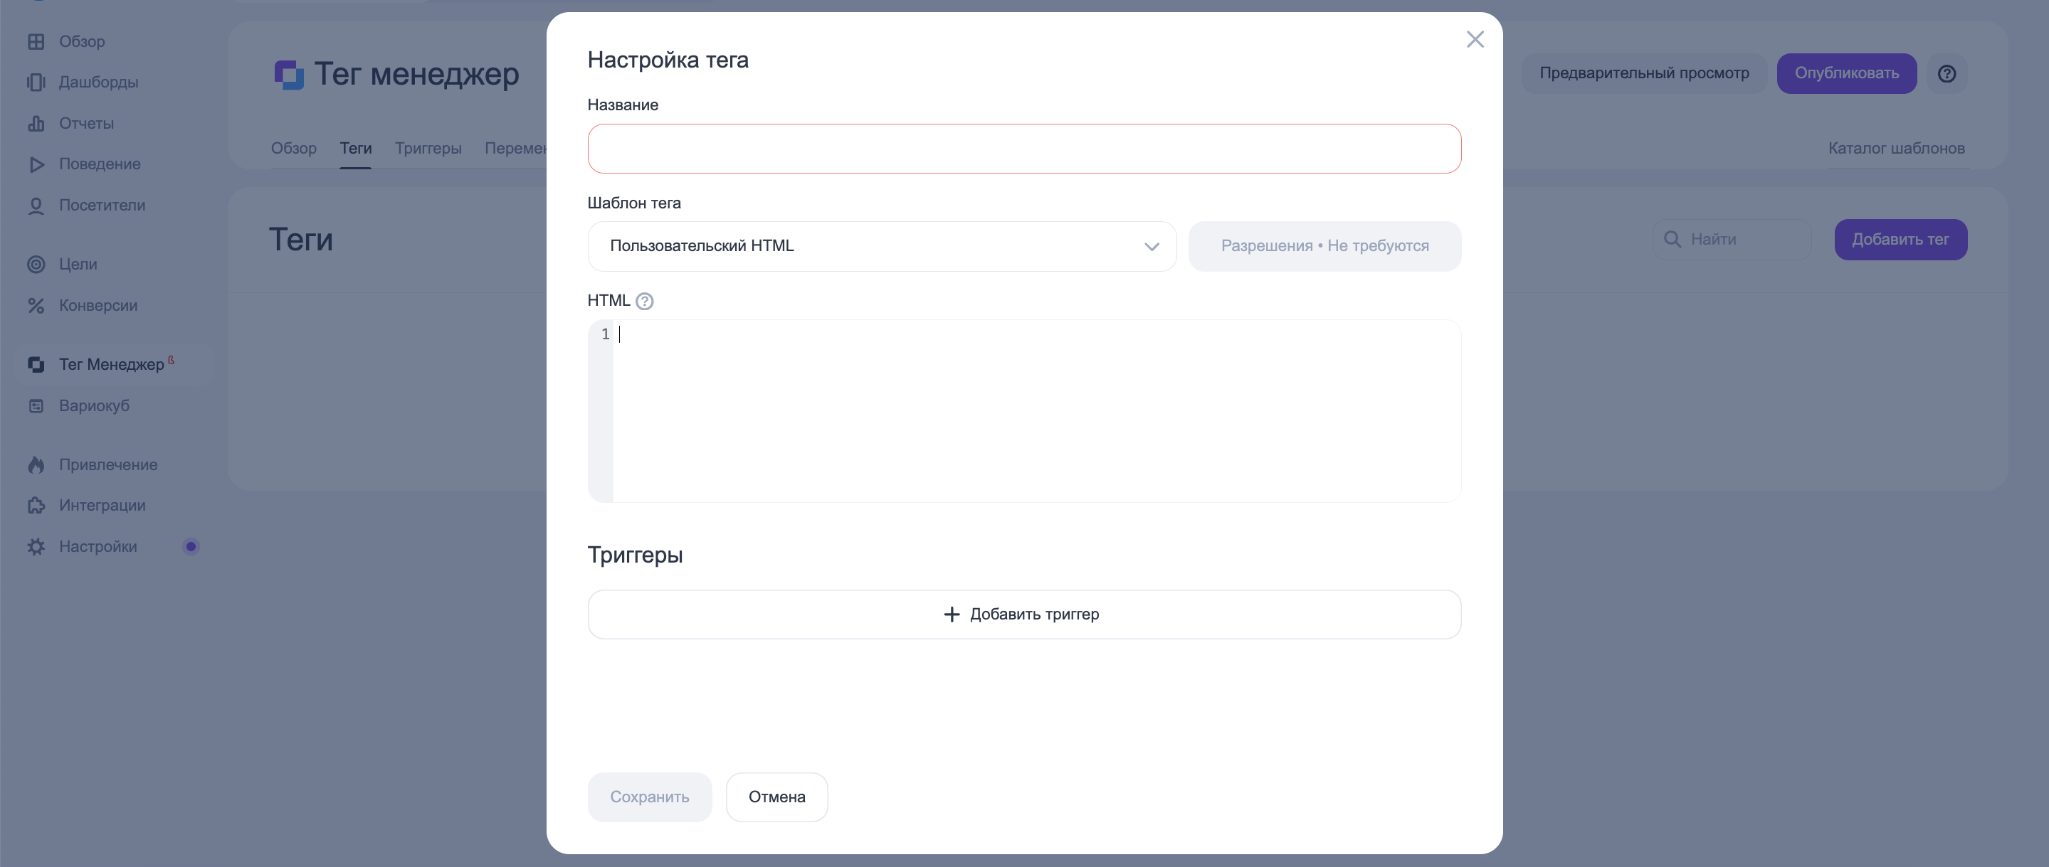Click the Добавить тег button
Viewport: 2049px width, 867px height.
[1900, 240]
